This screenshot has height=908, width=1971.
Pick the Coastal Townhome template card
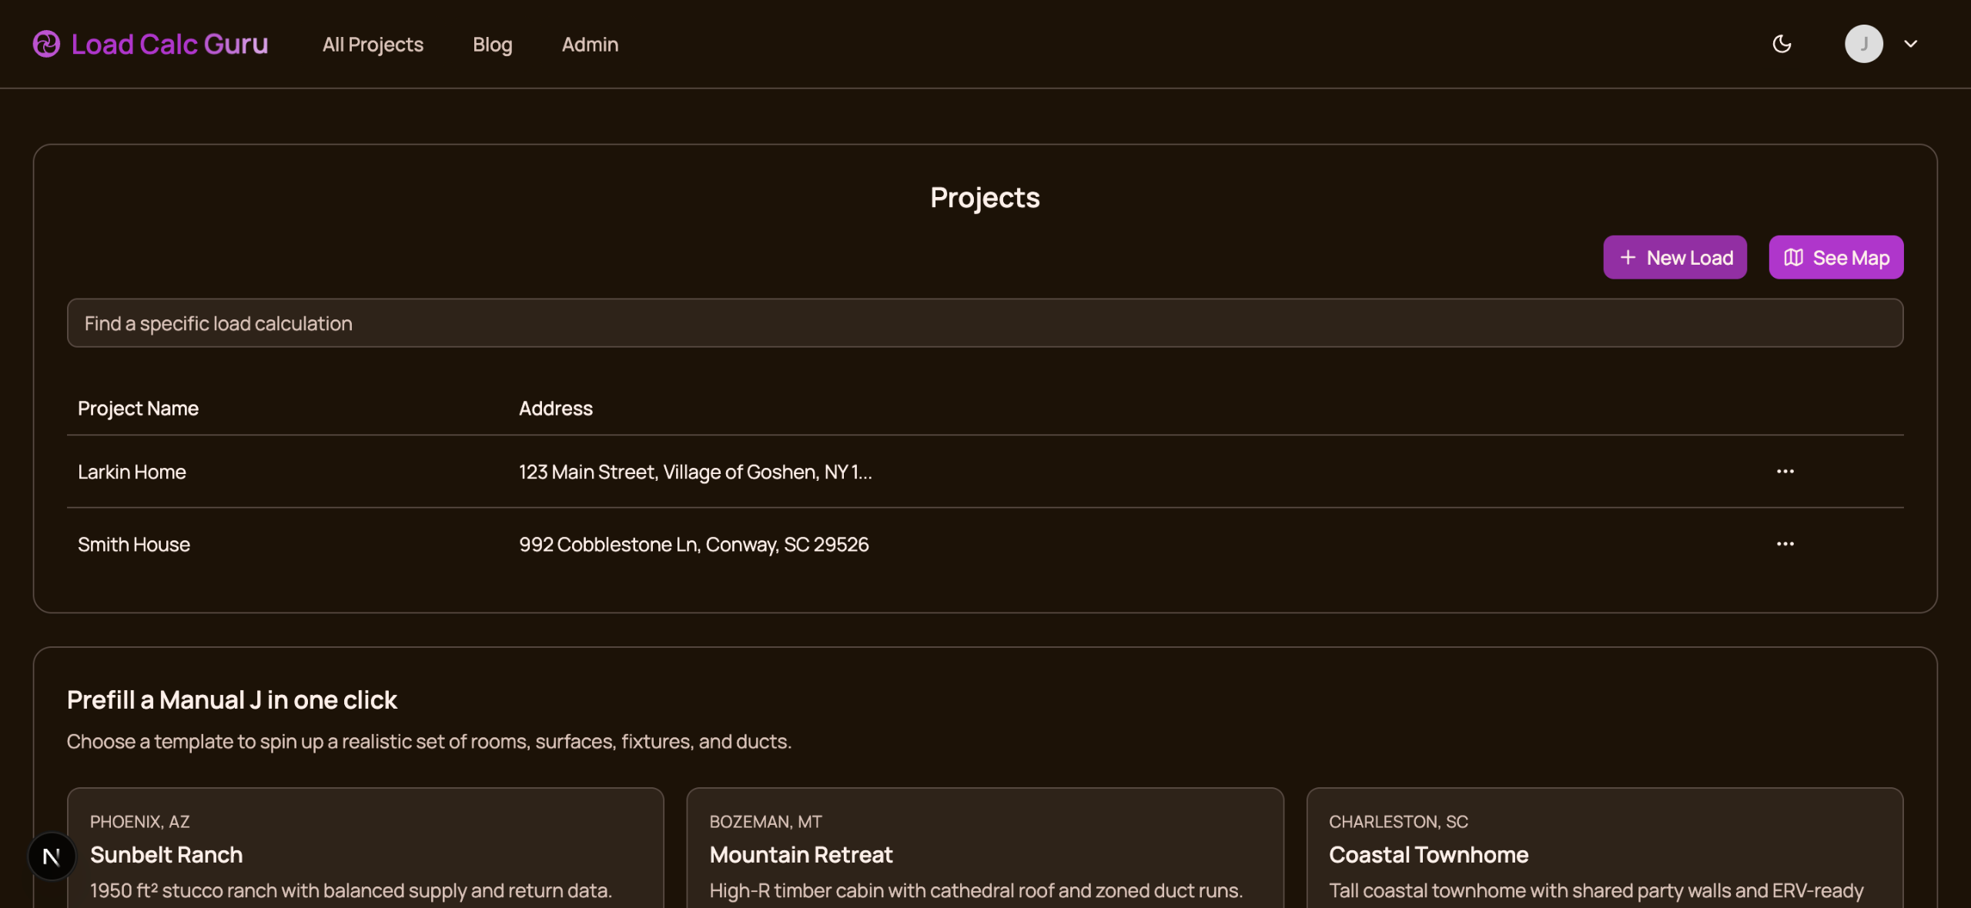[x=1605, y=854]
